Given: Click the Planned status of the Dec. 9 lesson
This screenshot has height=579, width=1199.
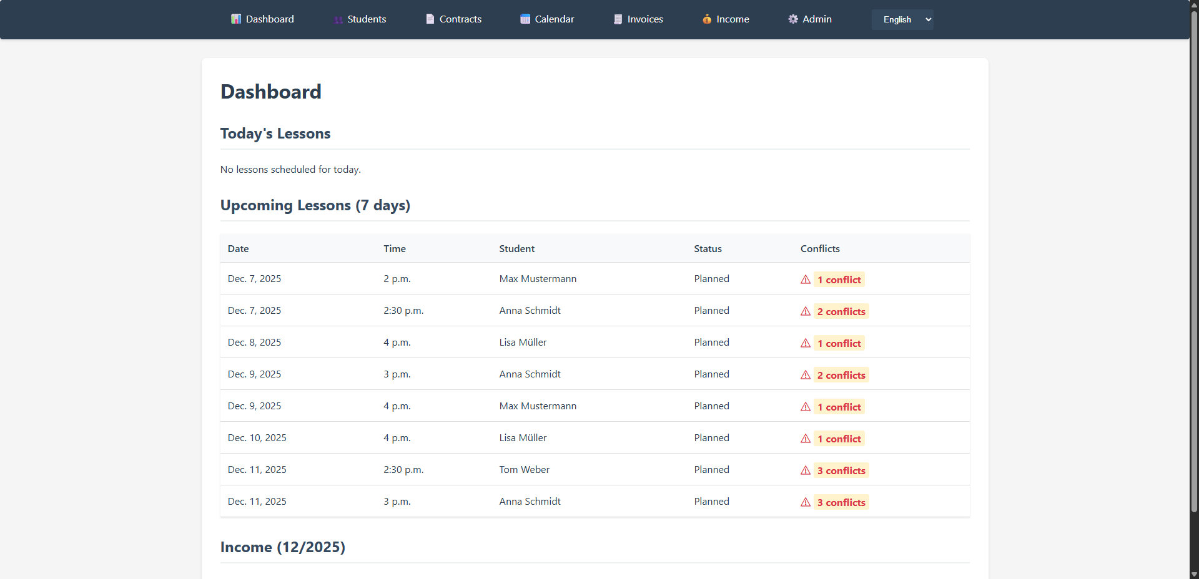Looking at the screenshot, I should [x=711, y=374].
